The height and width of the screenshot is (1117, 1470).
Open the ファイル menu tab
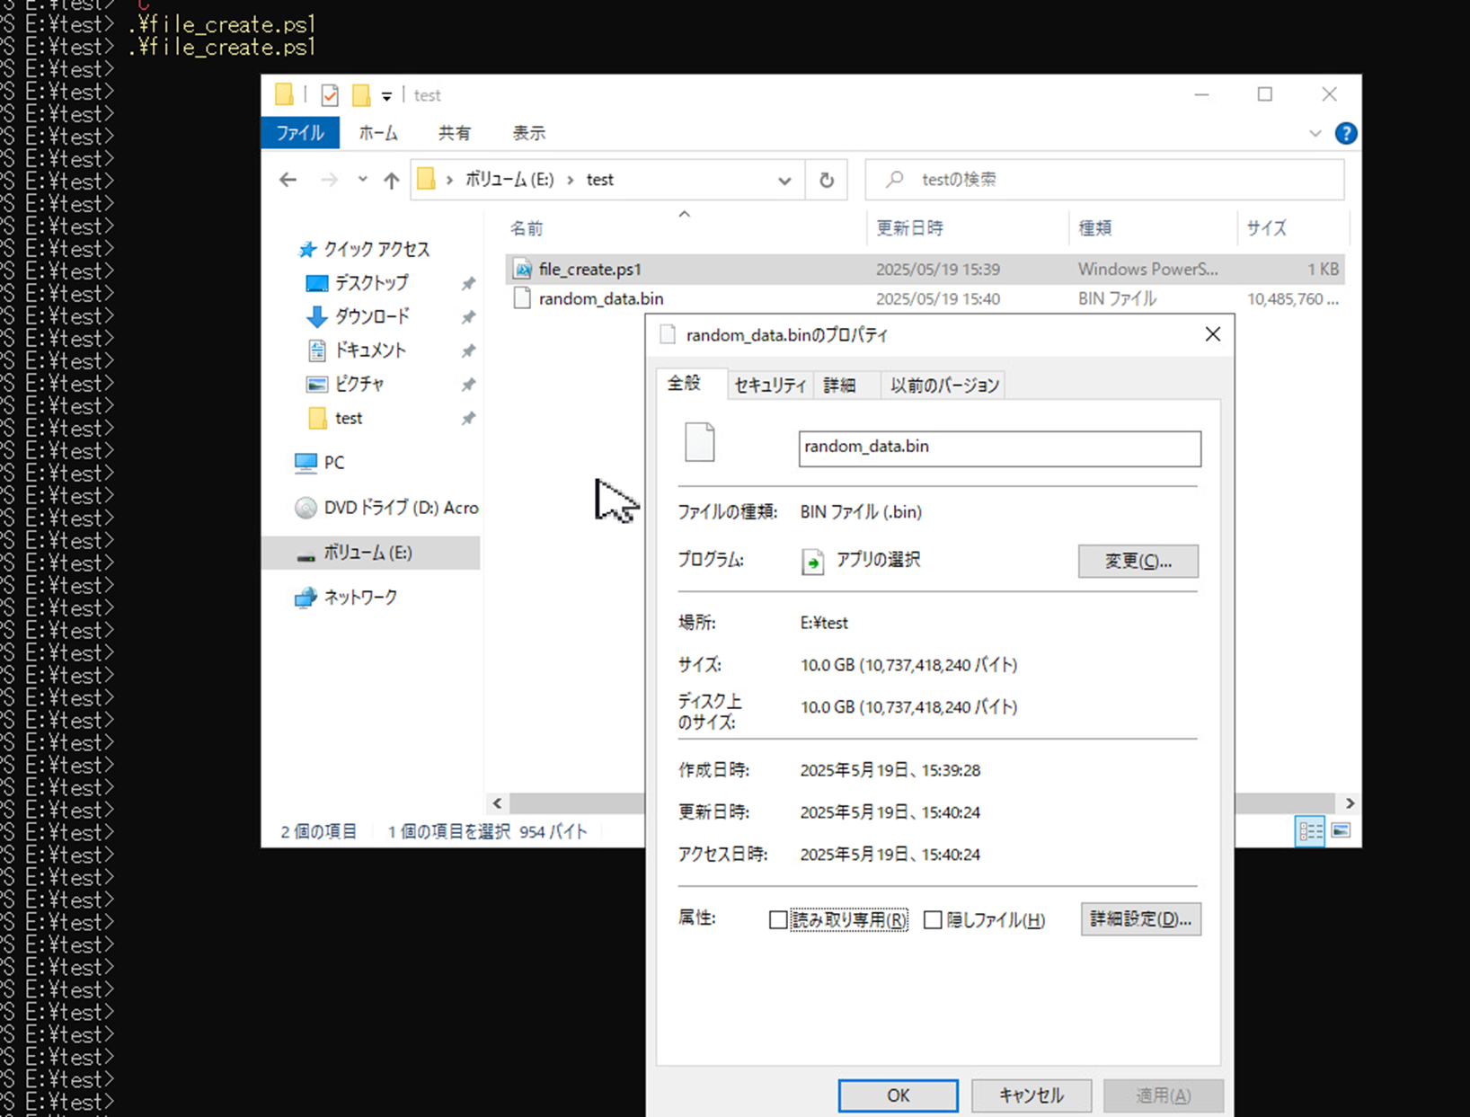pos(299,133)
